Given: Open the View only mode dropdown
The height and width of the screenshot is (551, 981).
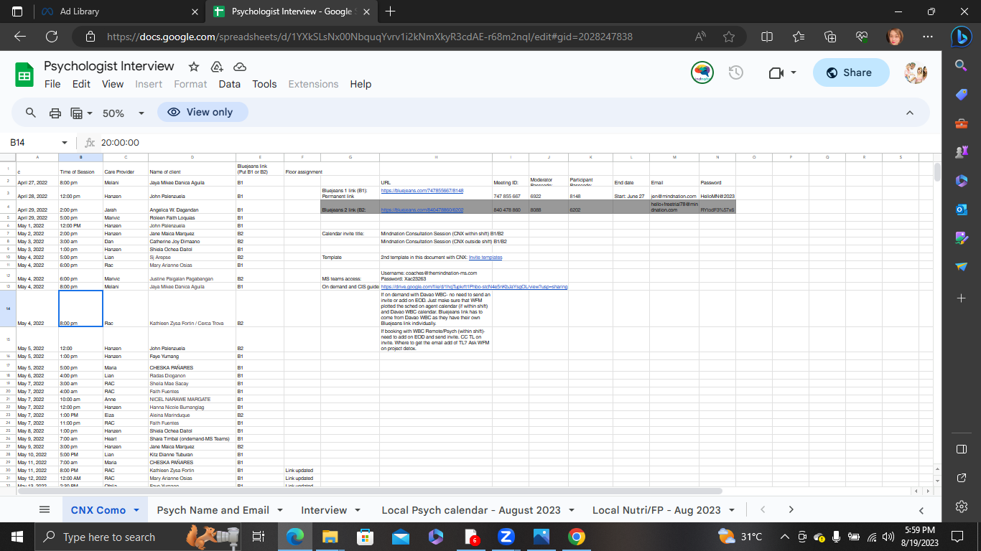Looking at the screenshot, I should [x=203, y=112].
